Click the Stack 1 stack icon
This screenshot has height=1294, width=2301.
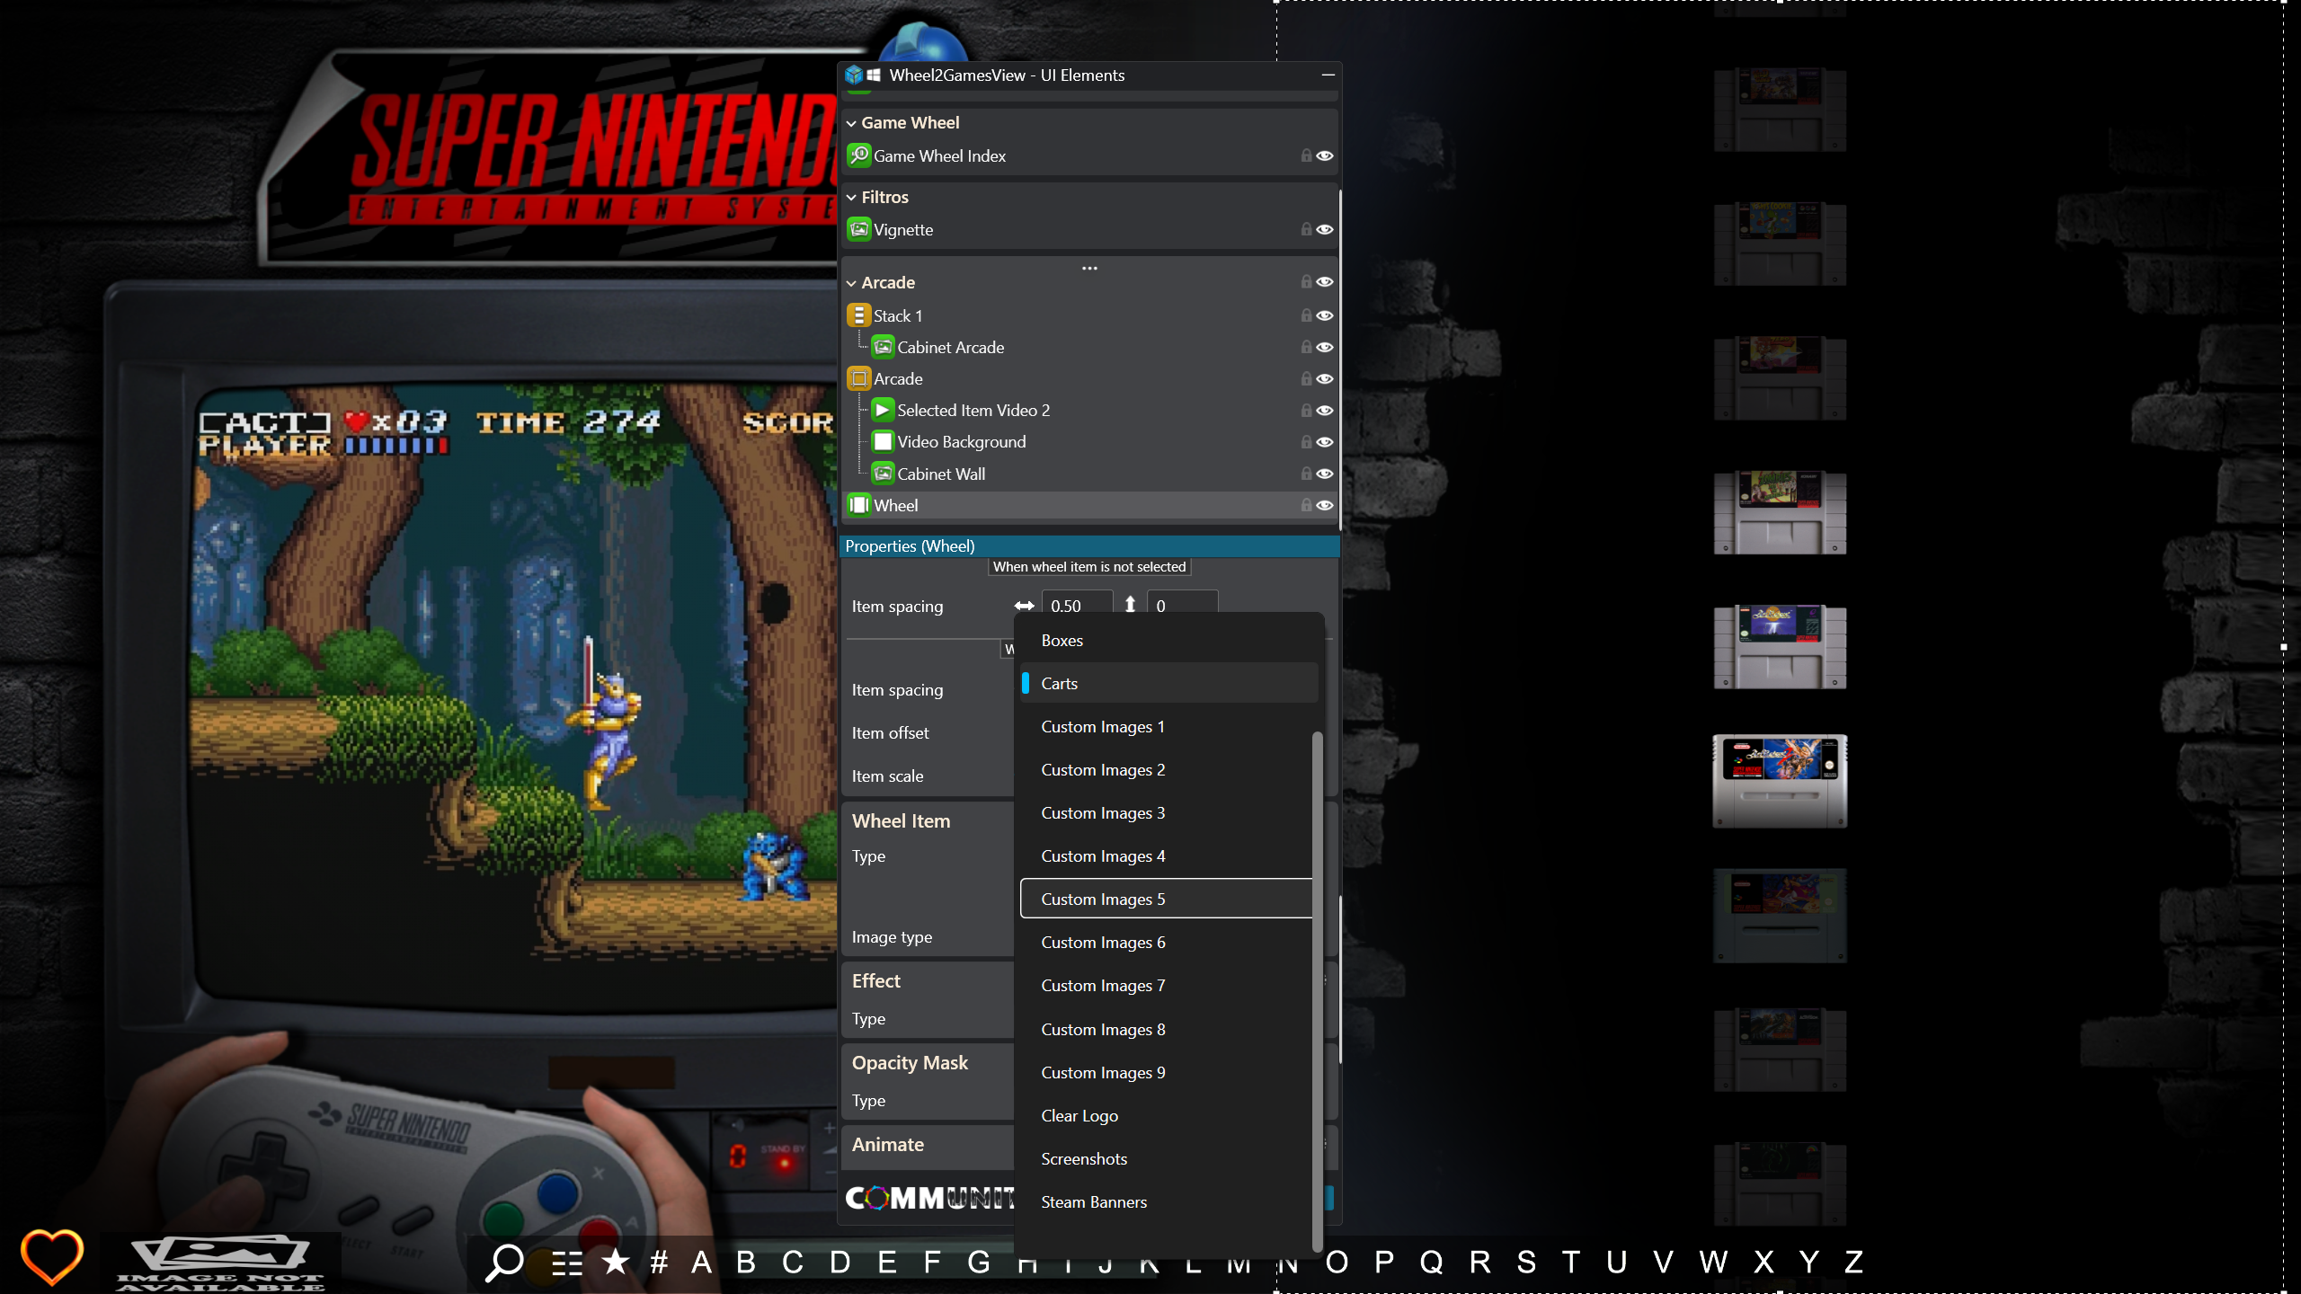click(x=859, y=315)
